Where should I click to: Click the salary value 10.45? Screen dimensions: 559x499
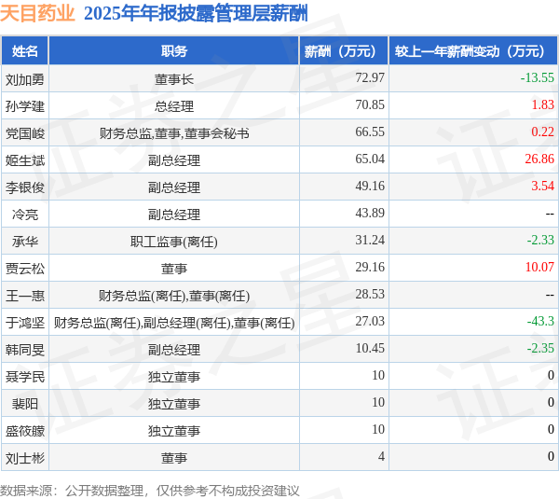click(x=370, y=349)
